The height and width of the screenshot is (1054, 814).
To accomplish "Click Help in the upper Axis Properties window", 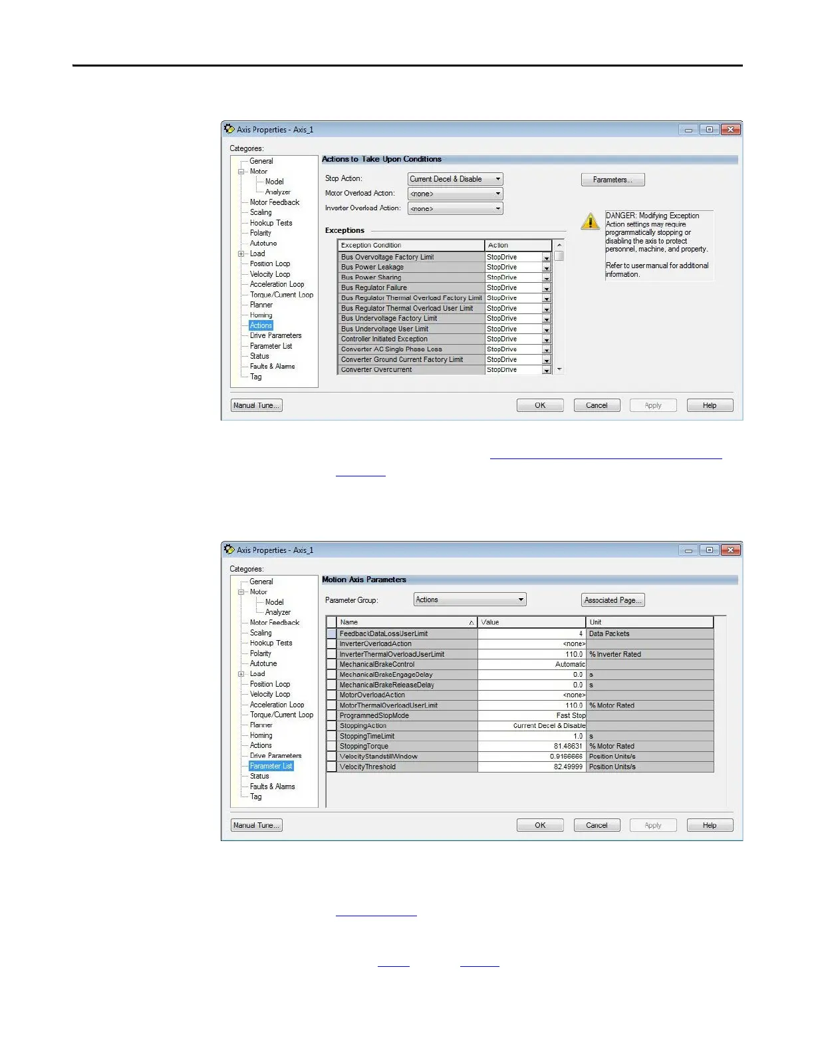I will tap(710, 405).
